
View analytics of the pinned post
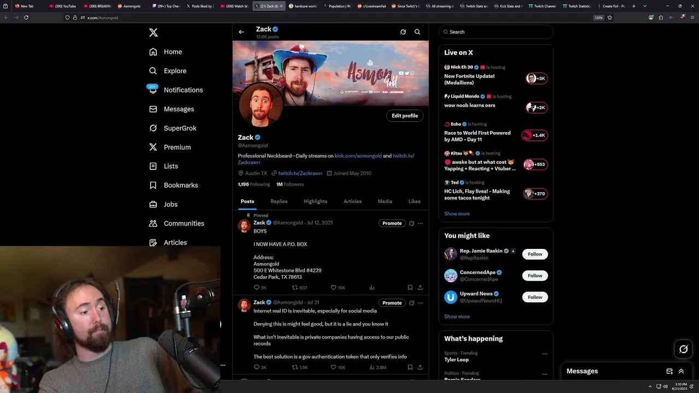pyautogui.click(x=372, y=288)
